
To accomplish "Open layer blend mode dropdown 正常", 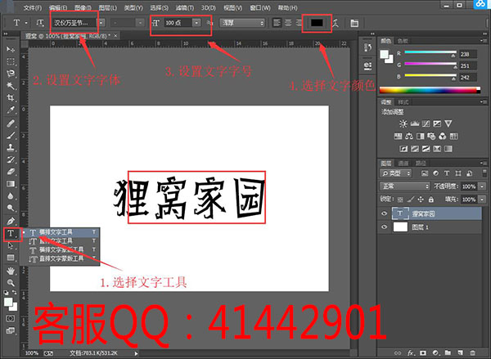I will [404, 186].
